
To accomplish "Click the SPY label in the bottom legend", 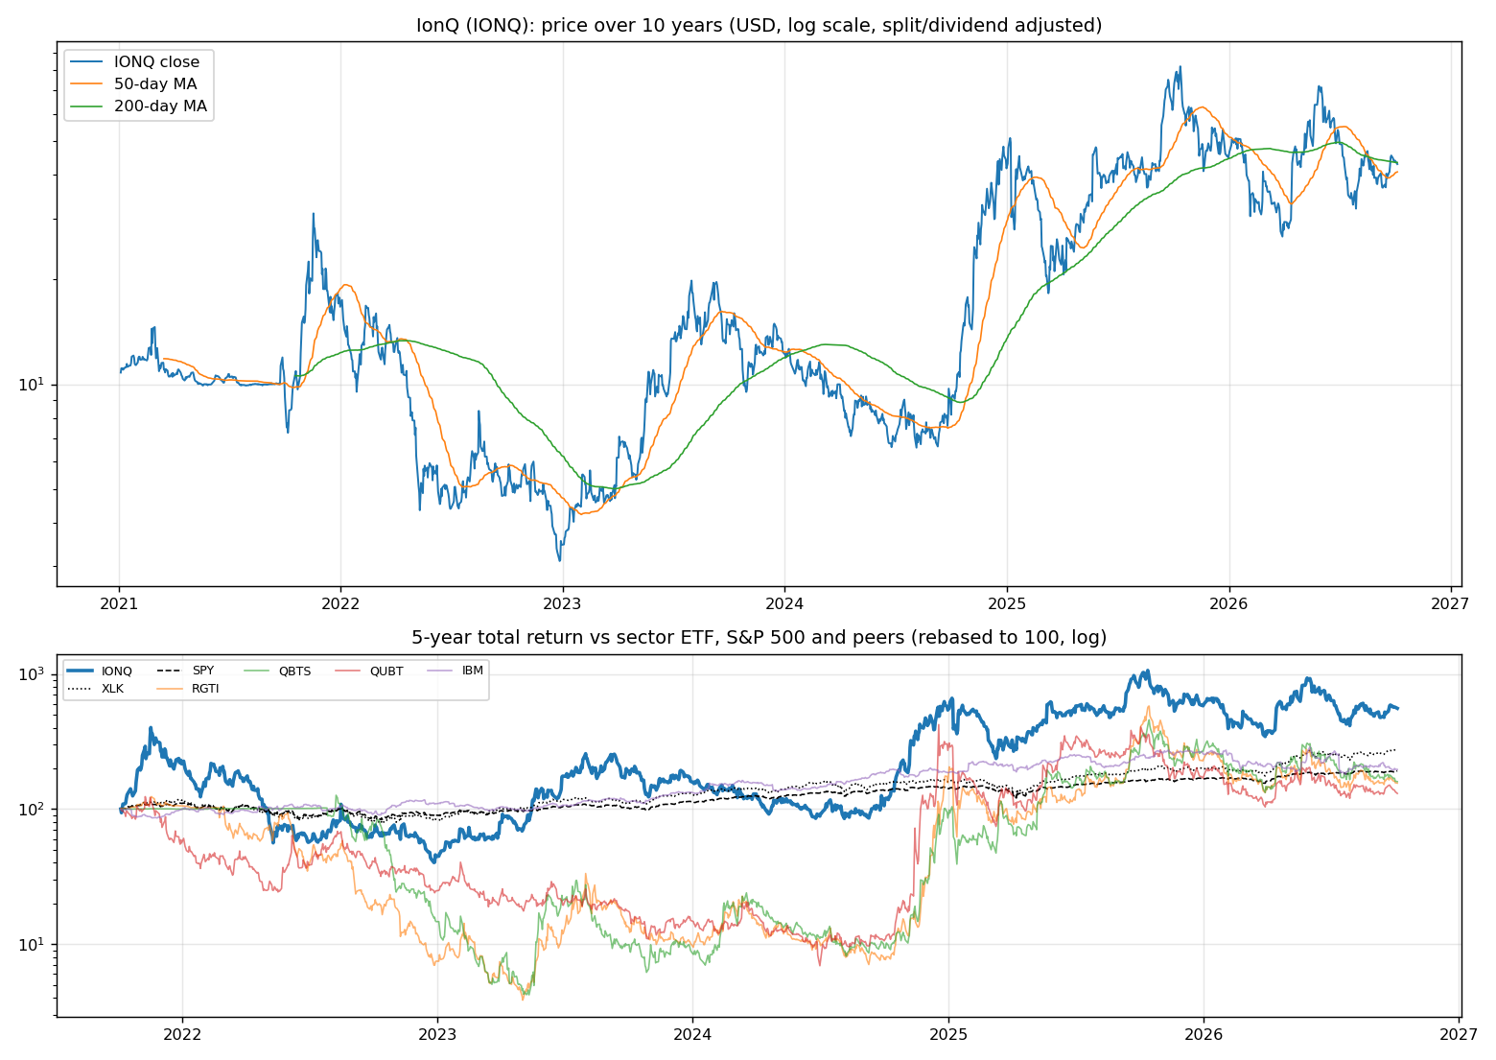I will [203, 671].
